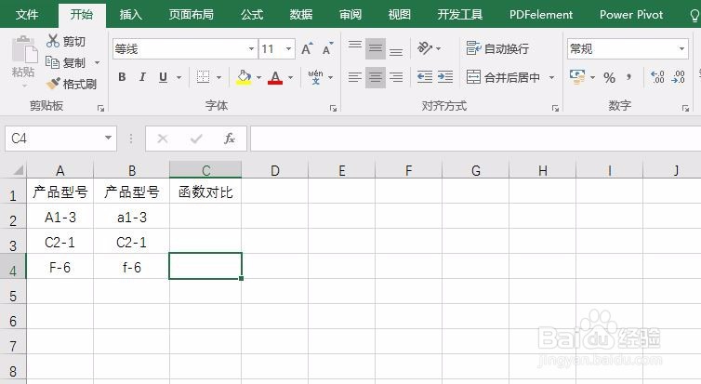Open the PDFelement tab
The height and width of the screenshot is (384, 701).
541,15
